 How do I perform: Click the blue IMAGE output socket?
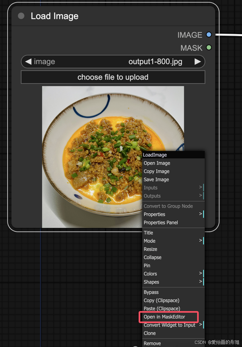(x=209, y=35)
